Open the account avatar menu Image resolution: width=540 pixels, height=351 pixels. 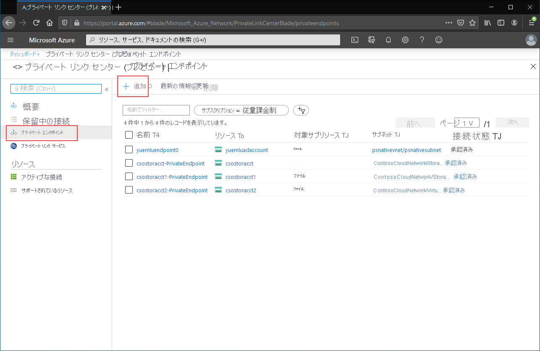pos(531,40)
